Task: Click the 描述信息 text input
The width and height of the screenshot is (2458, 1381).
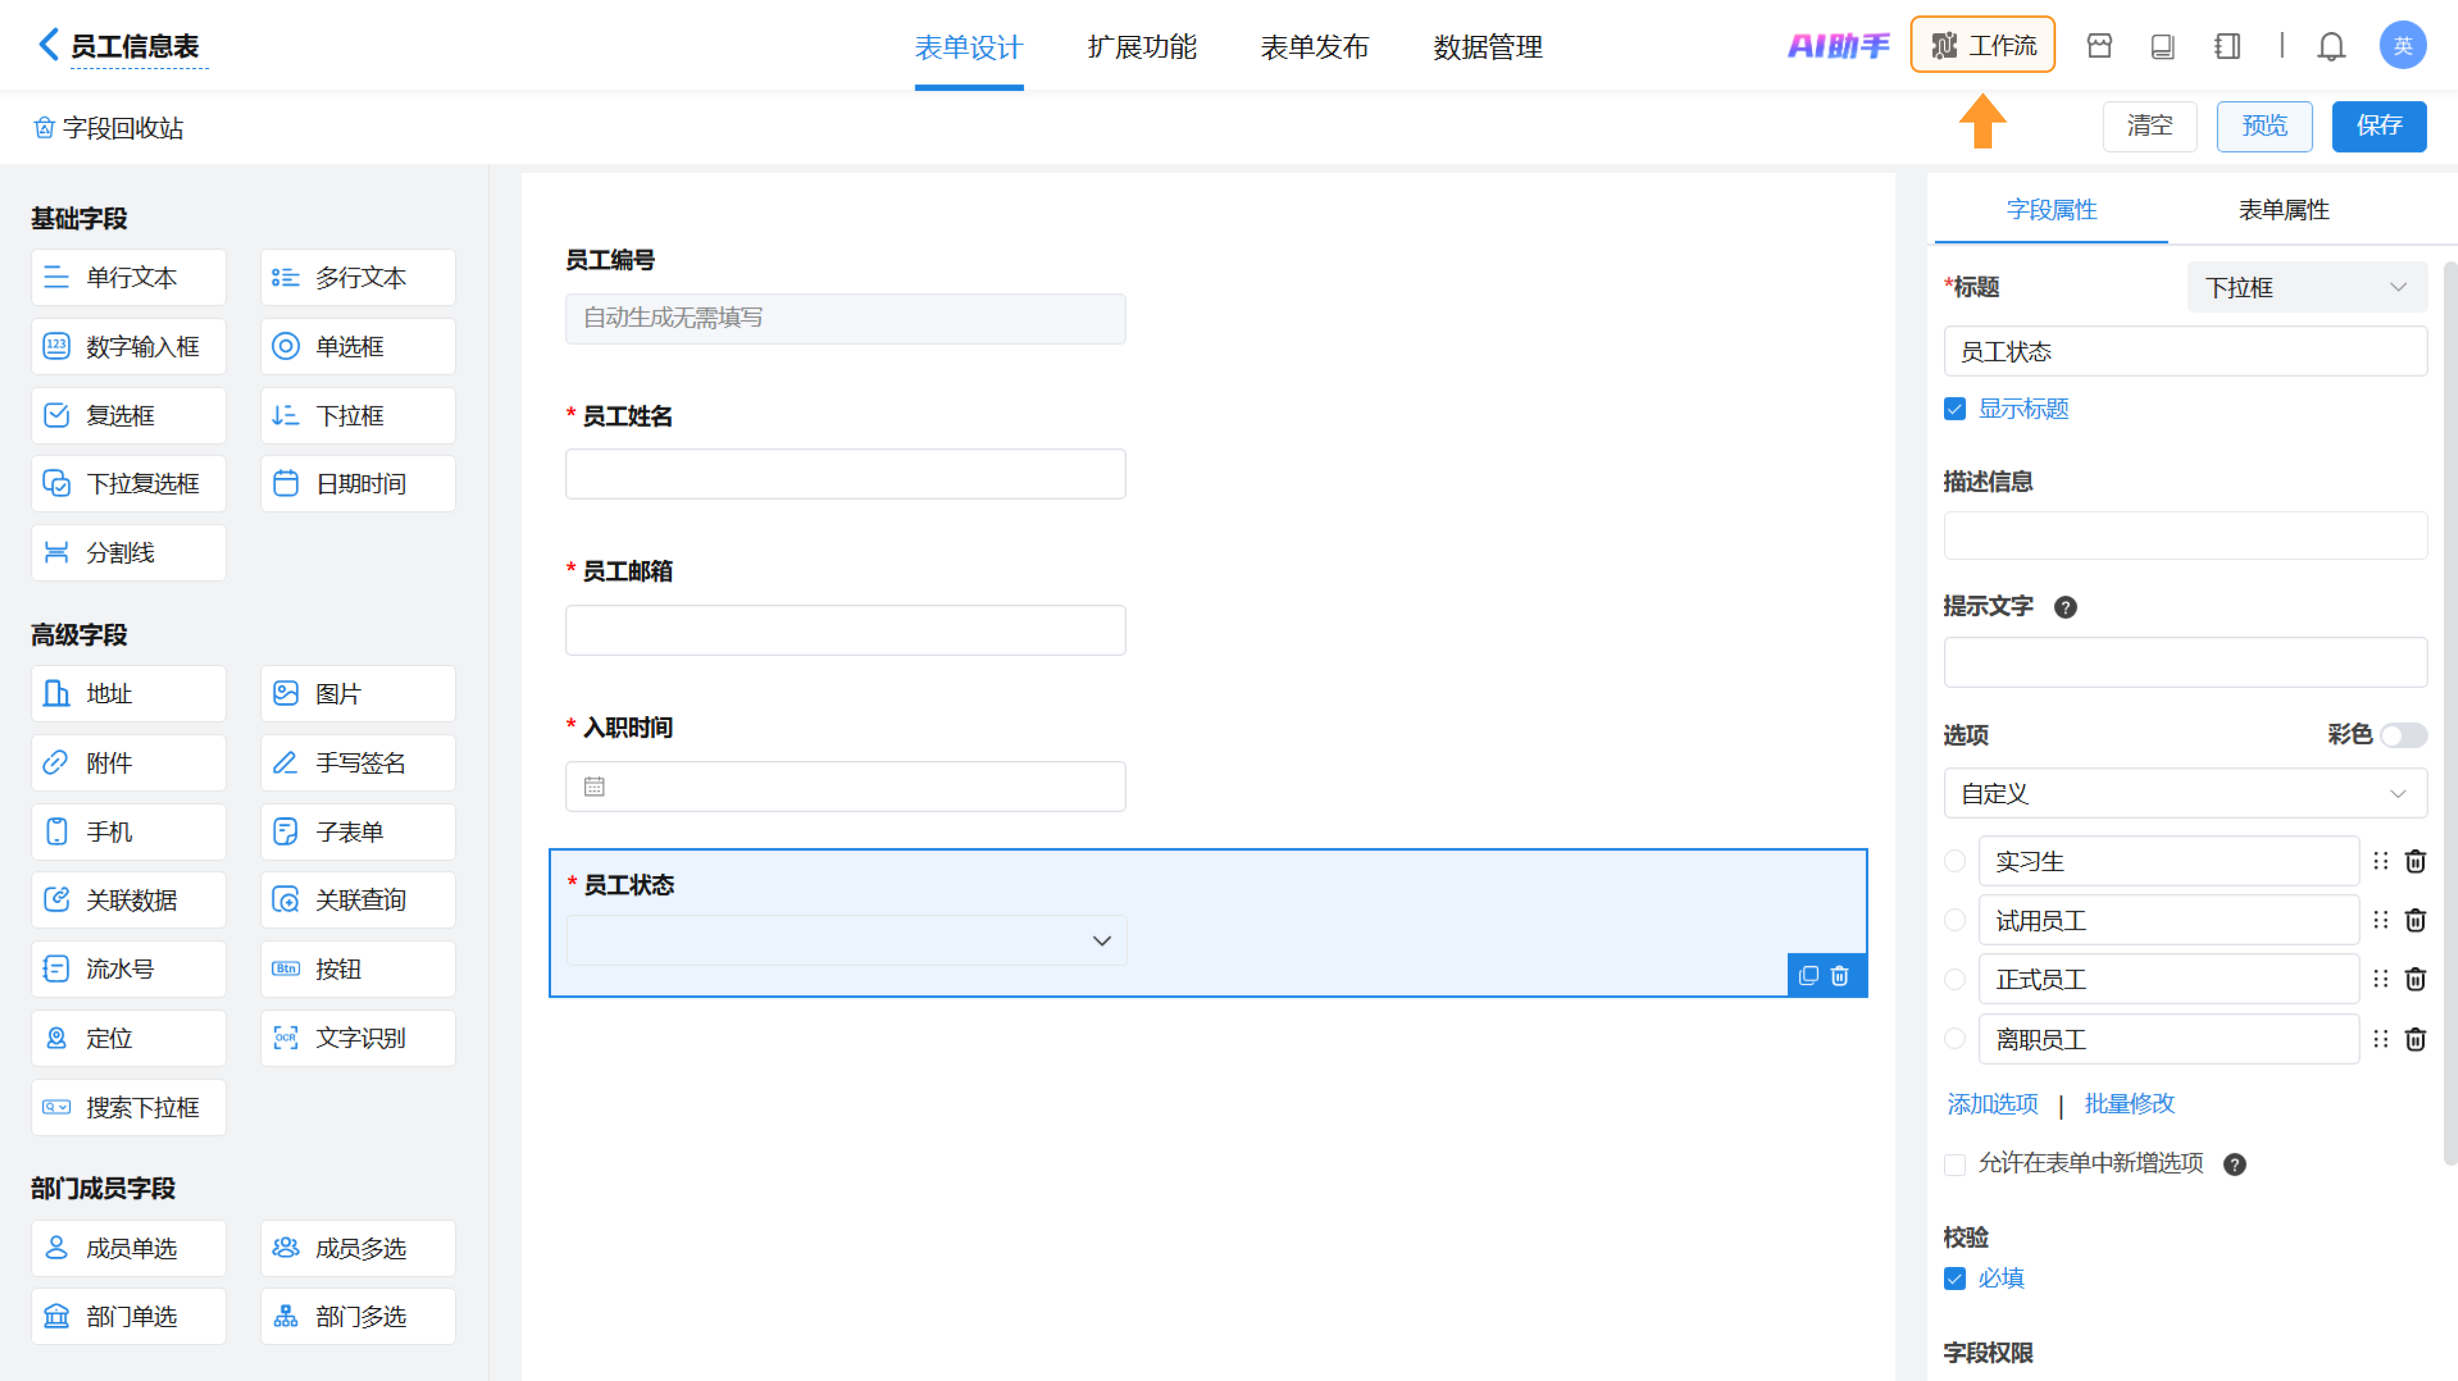Action: (x=2185, y=536)
